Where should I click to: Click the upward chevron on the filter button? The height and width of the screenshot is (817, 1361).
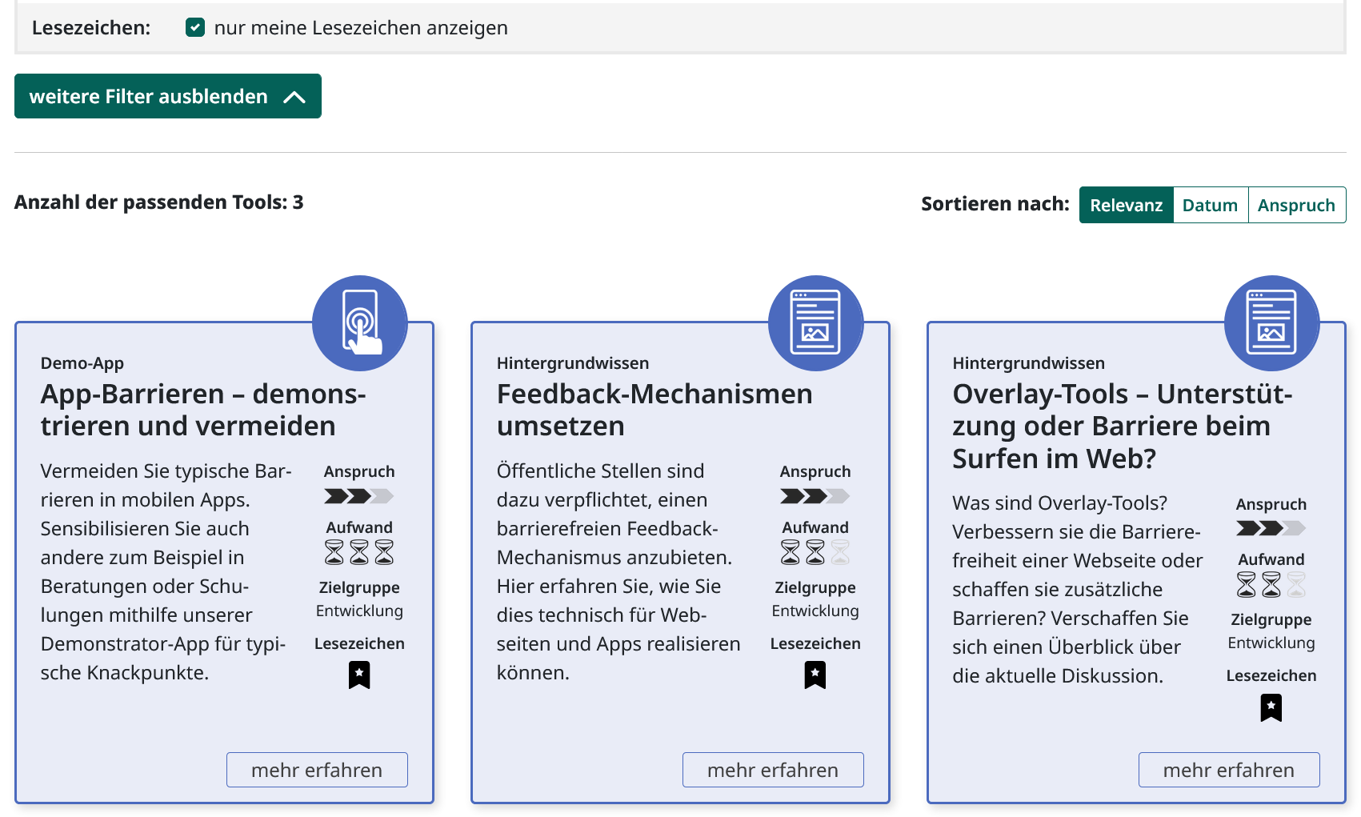294,97
